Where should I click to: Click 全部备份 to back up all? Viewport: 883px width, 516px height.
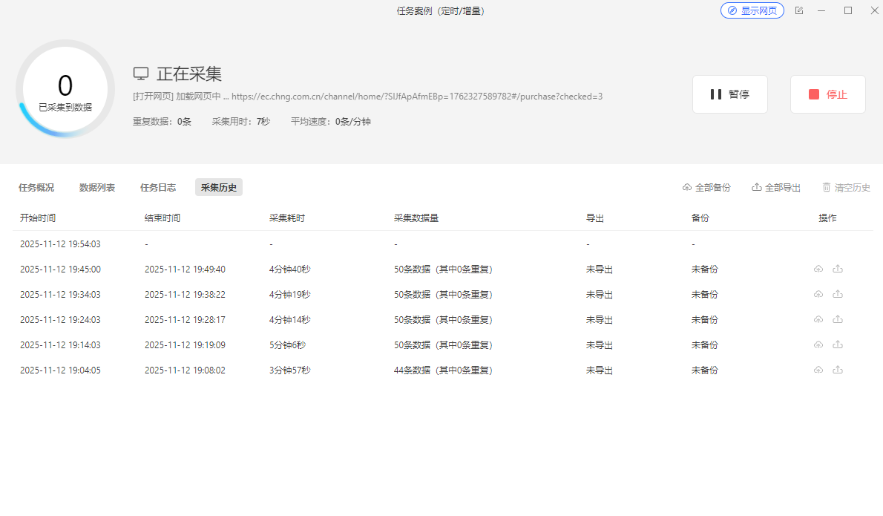coord(706,188)
